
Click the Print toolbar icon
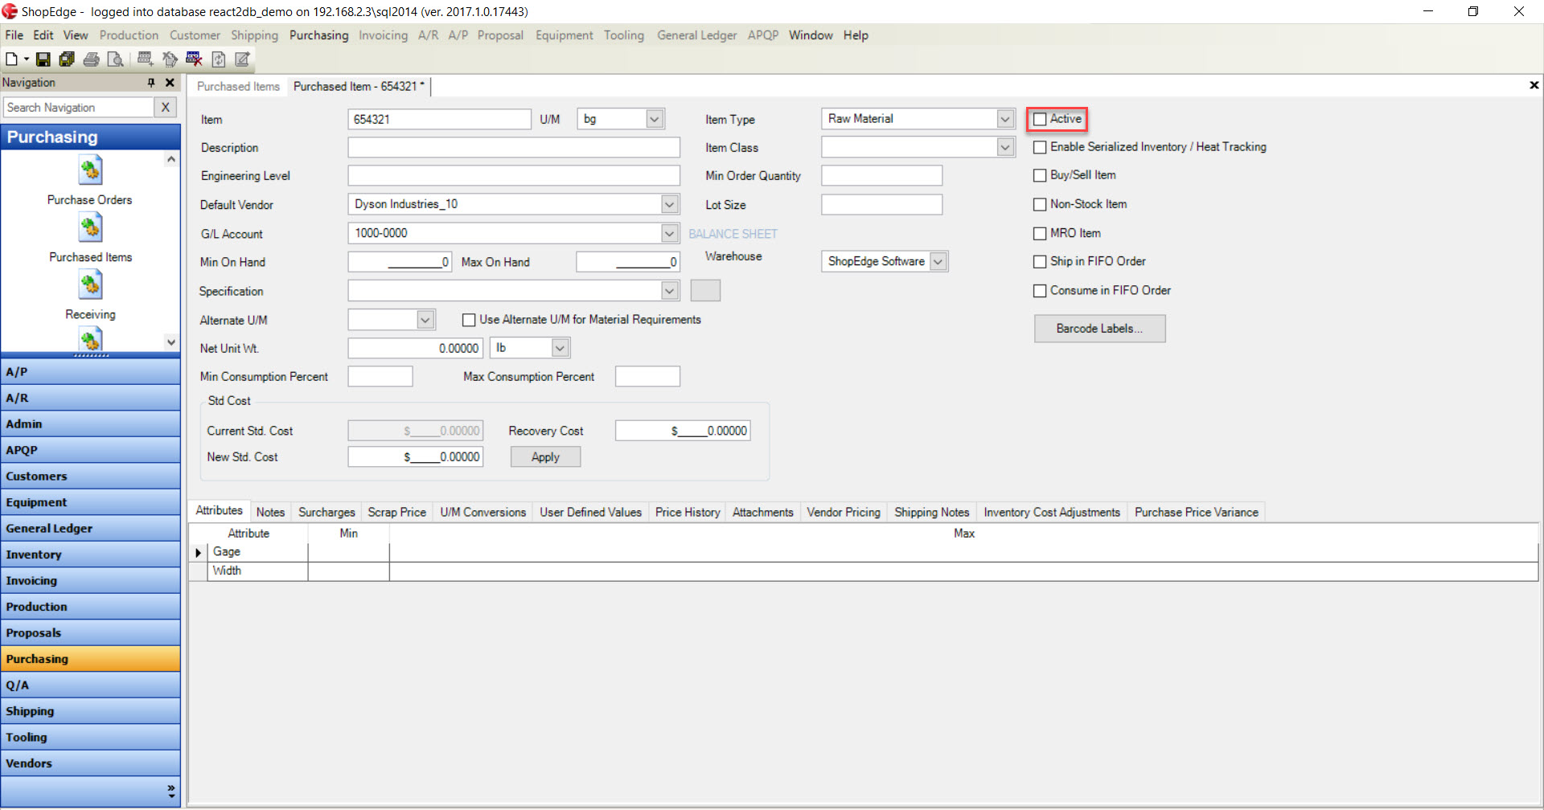click(x=92, y=59)
